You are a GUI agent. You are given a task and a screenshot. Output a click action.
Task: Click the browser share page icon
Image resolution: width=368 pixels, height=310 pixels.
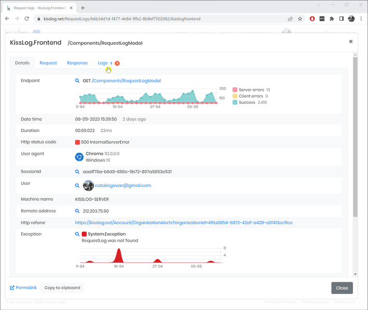[290, 19]
